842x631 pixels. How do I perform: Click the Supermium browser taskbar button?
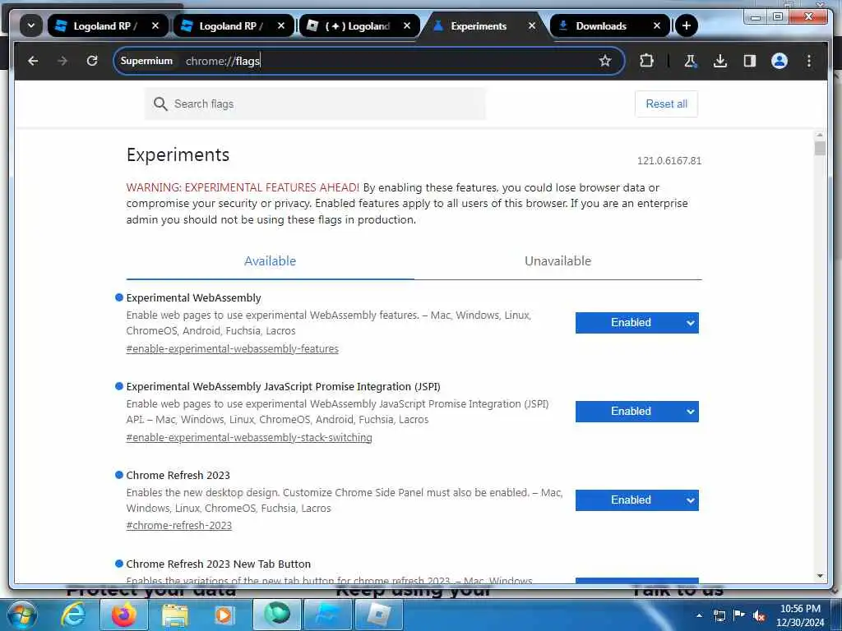[277, 614]
